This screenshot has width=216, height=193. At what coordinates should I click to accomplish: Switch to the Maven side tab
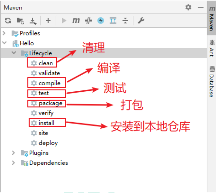211,18
